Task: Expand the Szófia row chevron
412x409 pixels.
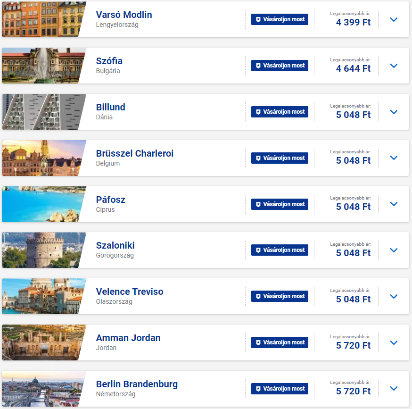Action: pyautogui.click(x=394, y=66)
